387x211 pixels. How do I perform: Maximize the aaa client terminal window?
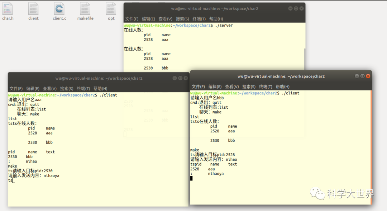click(x=180, y=78)
